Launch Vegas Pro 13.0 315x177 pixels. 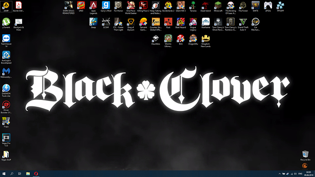pos(6,140)
